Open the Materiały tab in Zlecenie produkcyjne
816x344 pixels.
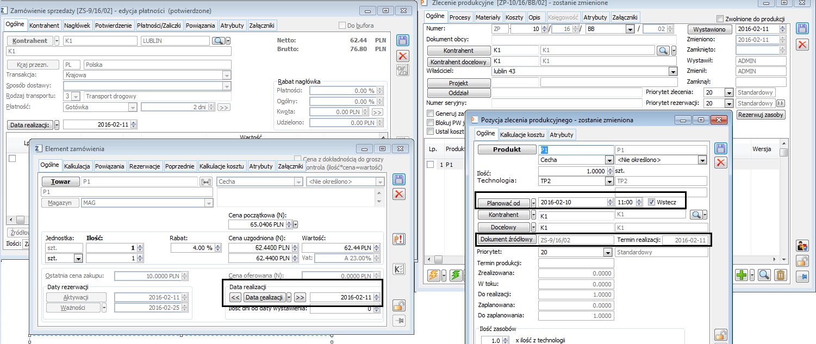coord(488,17)
